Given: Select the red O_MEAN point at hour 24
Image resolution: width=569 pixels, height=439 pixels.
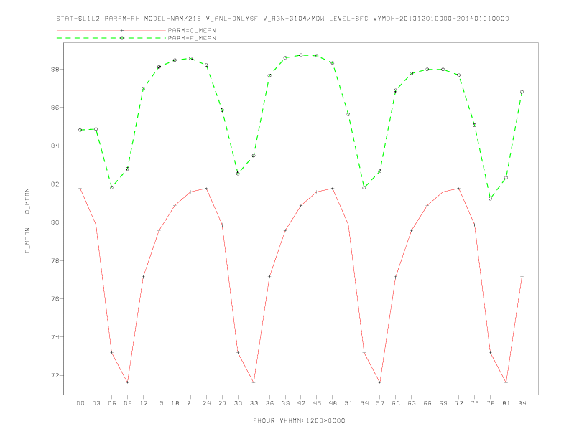Looking at the screenshot, I should (206, 189).
